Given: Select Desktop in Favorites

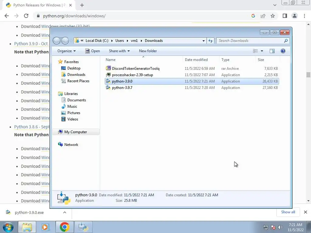Looking at the screenshot, I should (x=74, y=68).
